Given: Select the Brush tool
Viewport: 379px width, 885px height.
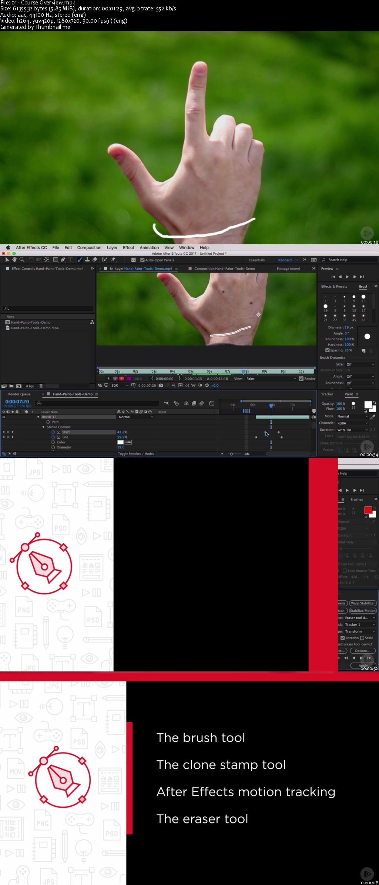Looking at the screenshot, I should coord(80,260).
